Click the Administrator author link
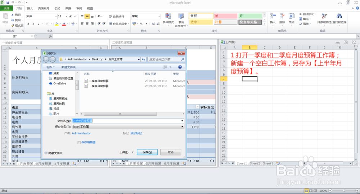 coord(81,133)
